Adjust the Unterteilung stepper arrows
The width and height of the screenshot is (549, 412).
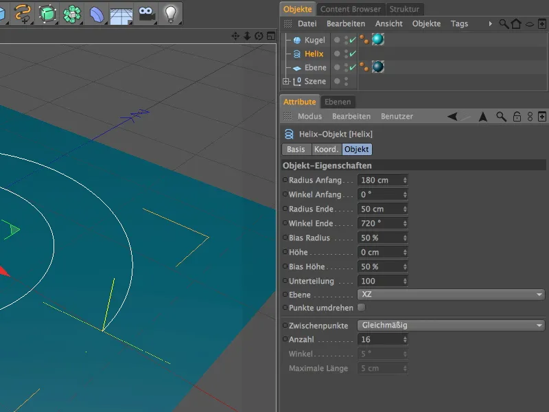(x=405, y=281)
